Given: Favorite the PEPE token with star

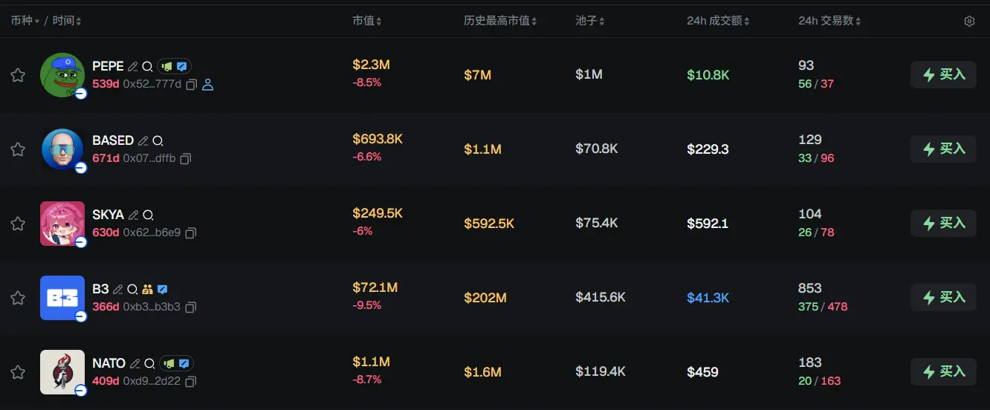Looking at the screenshot, I should click(x=18, y=75).
